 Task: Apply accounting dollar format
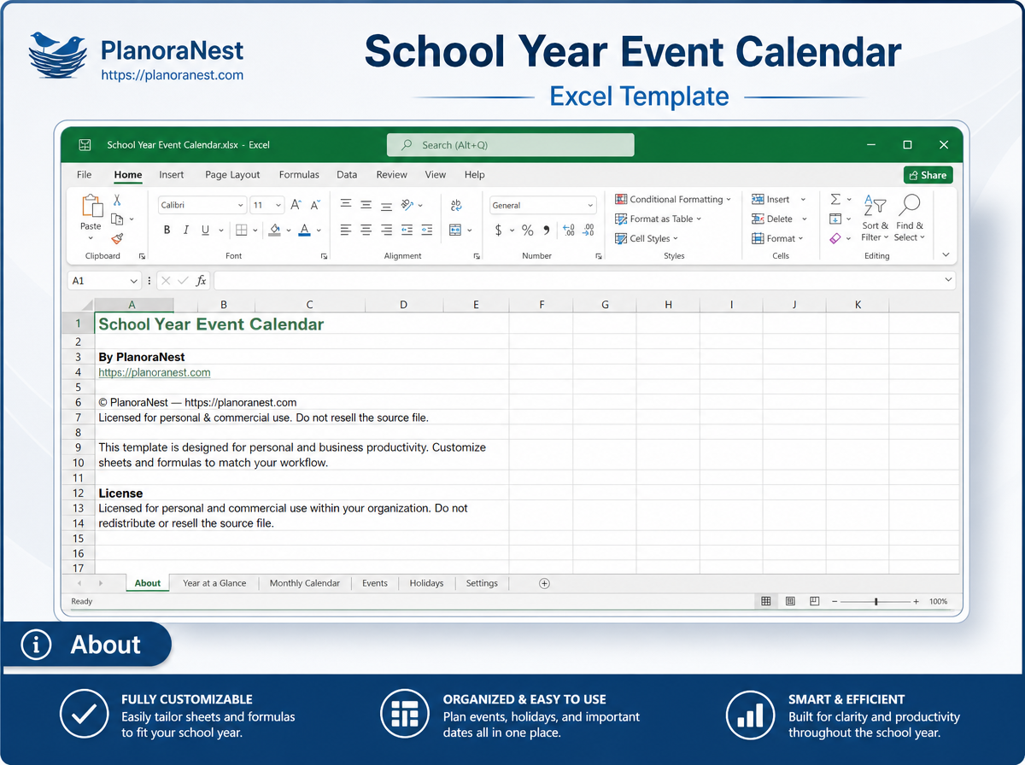tap(499, 231)
